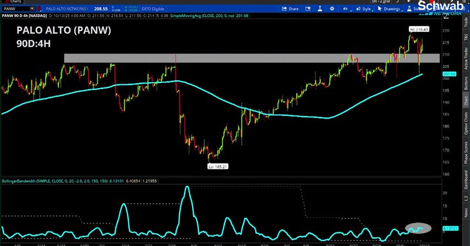Open the Share chart option

290,9
